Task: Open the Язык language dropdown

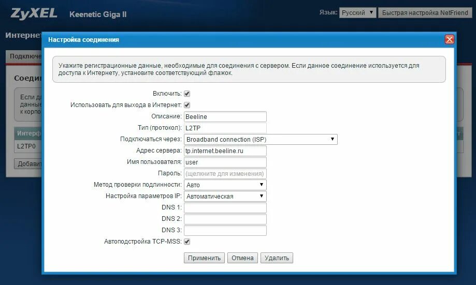Action: tap(357, 13)
